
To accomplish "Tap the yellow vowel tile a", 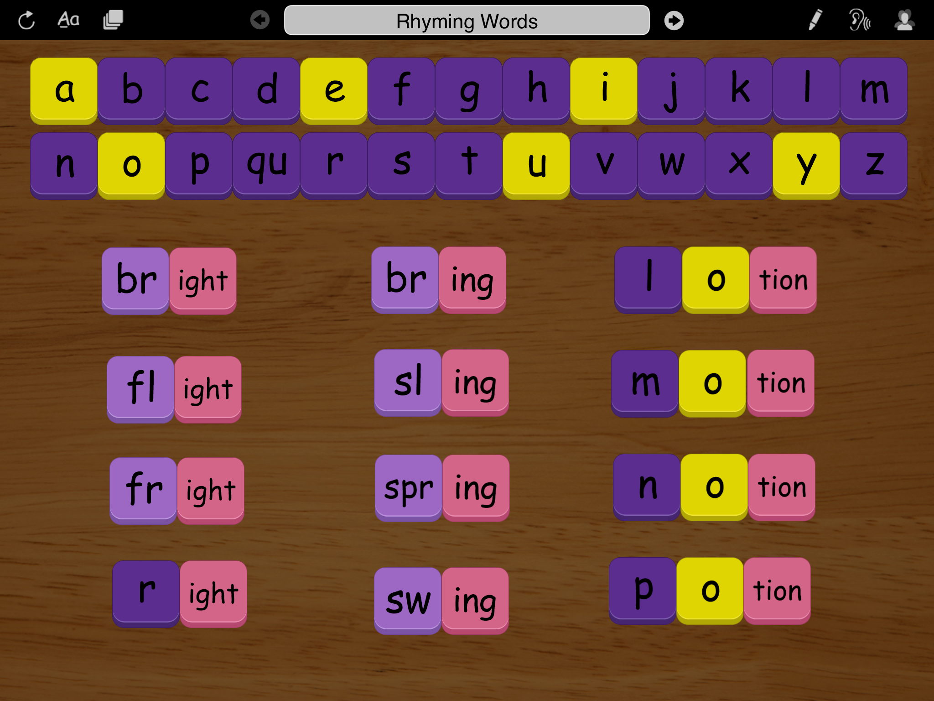I will point(64,89).
